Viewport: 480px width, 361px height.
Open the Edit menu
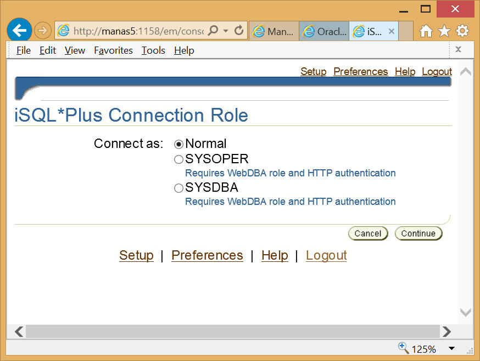tap(48, 50)
